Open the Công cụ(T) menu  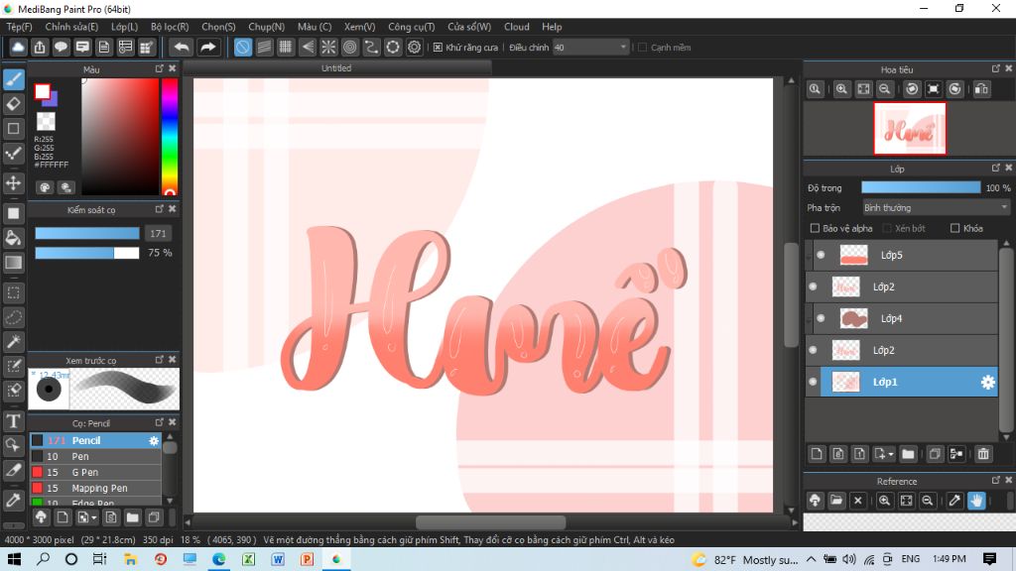pyautogui.click(x=412, y=27)
